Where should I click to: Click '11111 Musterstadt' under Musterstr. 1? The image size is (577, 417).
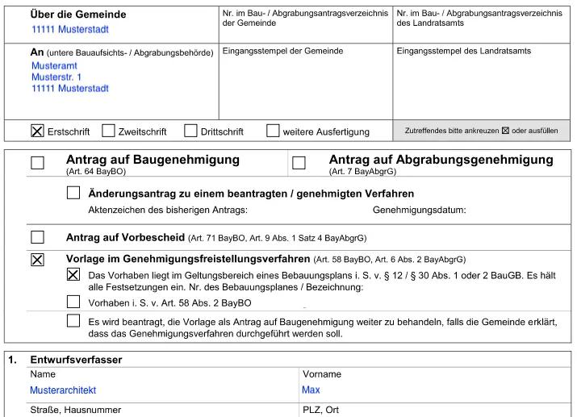point(70,89)
